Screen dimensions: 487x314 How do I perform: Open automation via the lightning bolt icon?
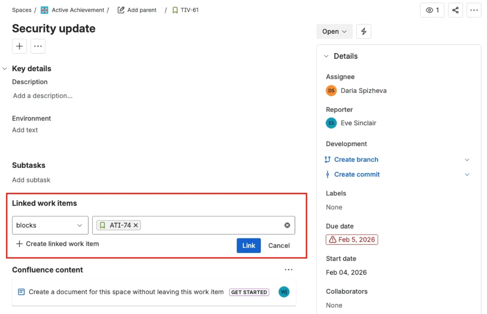coord(364,31)
